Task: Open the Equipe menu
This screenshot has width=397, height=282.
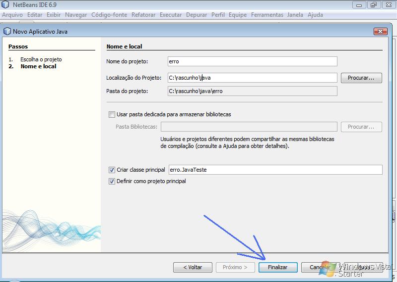Action: (x=238, y=15)
